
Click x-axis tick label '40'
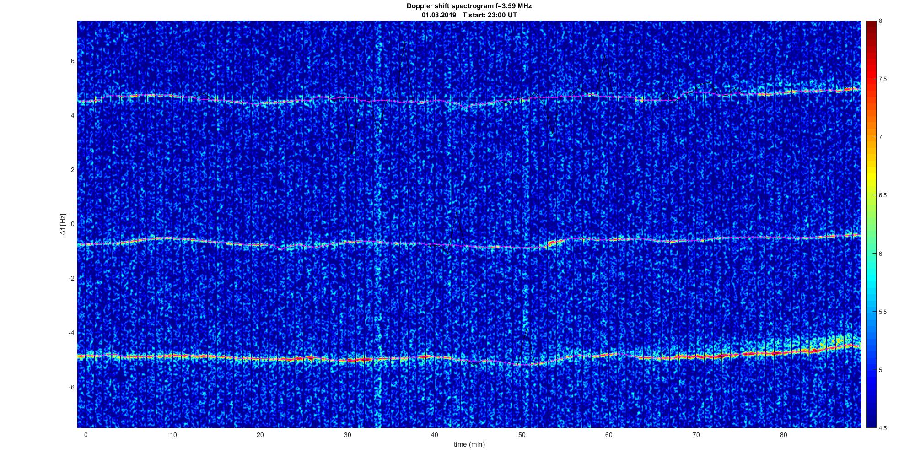(x=435, y=435)
